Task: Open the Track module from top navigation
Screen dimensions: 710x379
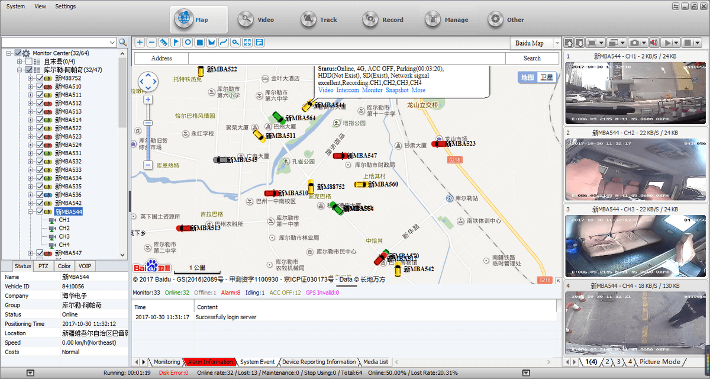Action: (322, 20)
